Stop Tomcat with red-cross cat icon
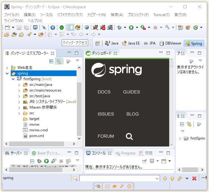The width and height of the screenshot is (209, 192). 103,27
